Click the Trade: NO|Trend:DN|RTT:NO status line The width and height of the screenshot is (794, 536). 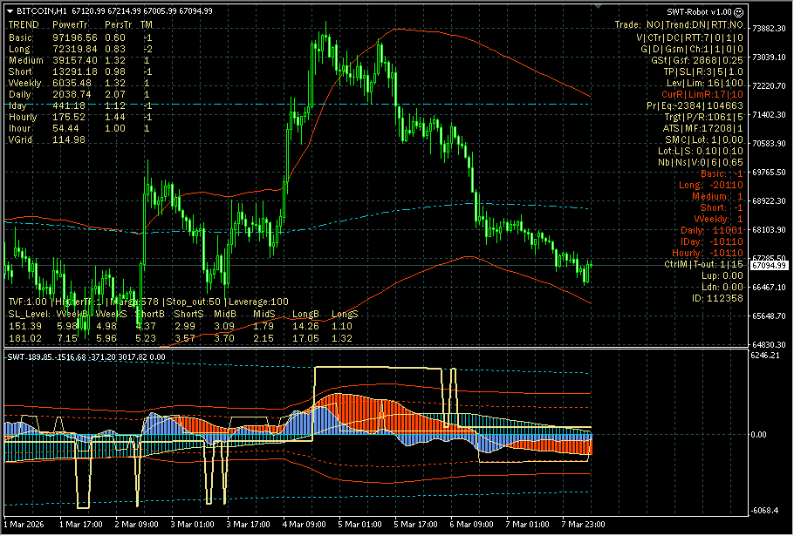click(679, 24)
